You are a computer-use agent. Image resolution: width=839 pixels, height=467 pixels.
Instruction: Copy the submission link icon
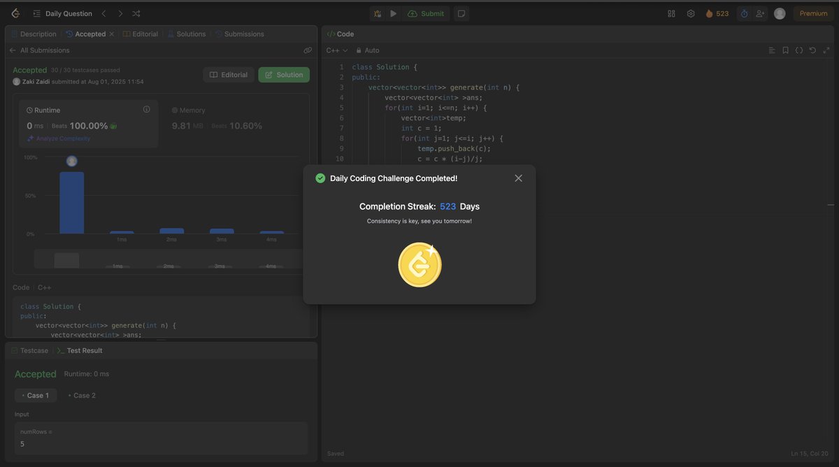(308, 50)
